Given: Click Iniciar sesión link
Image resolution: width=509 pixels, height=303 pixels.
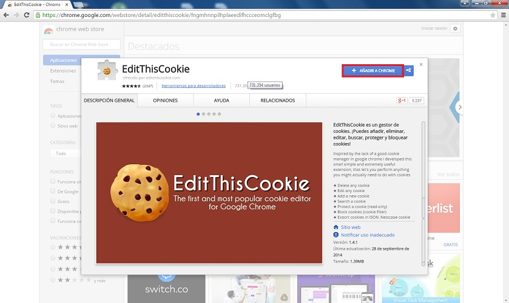Looking at the screenshot, I should click(434, 28).
